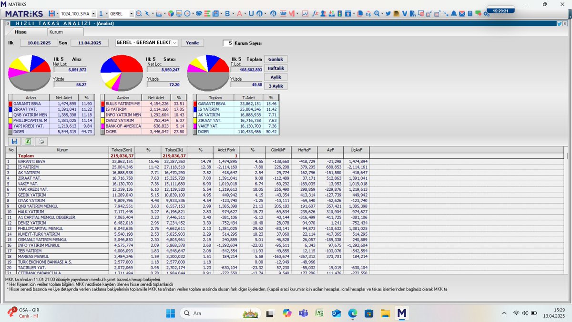Select the Aylik period button
Viewport: 572px width, 322px height.
(276, 77)
